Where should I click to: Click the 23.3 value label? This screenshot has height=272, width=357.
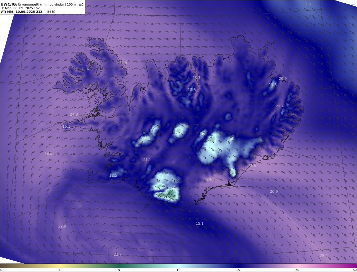196,78
